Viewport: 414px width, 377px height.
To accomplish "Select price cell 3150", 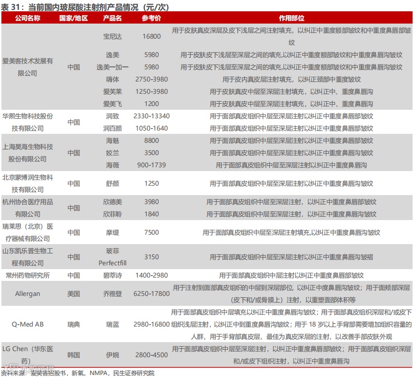I will click(151, 257).
